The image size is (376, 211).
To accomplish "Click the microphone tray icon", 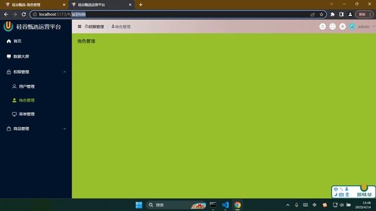I will pos(297,205).
